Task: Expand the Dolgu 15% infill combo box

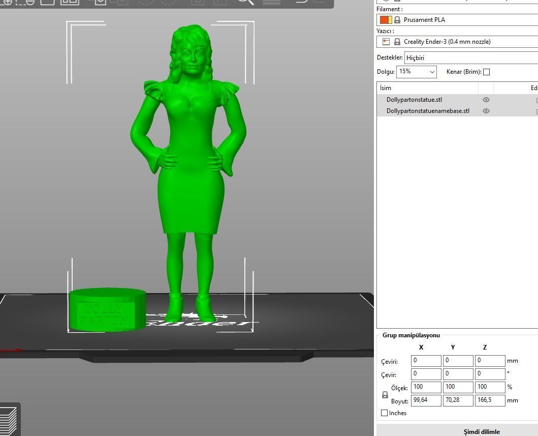Action: point(417,72)
